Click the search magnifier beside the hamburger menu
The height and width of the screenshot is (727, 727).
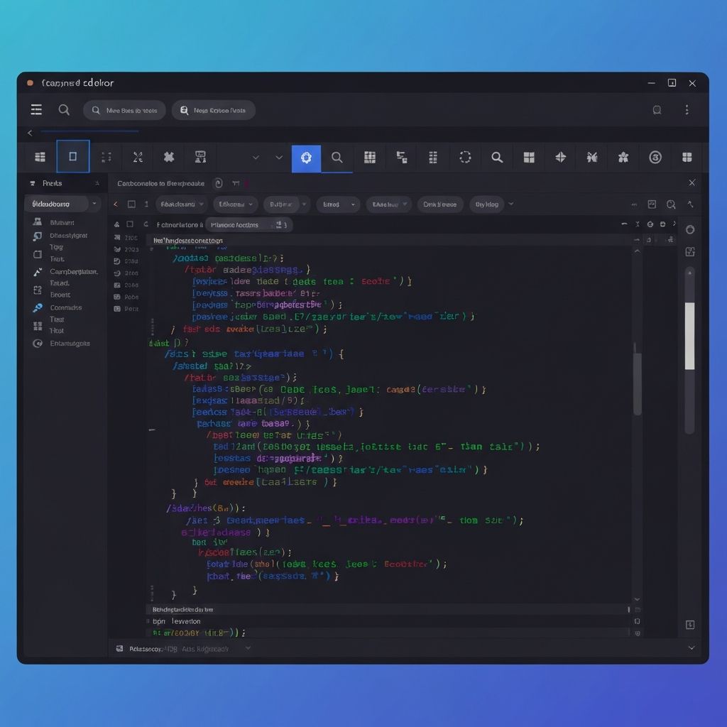[64, 110]
